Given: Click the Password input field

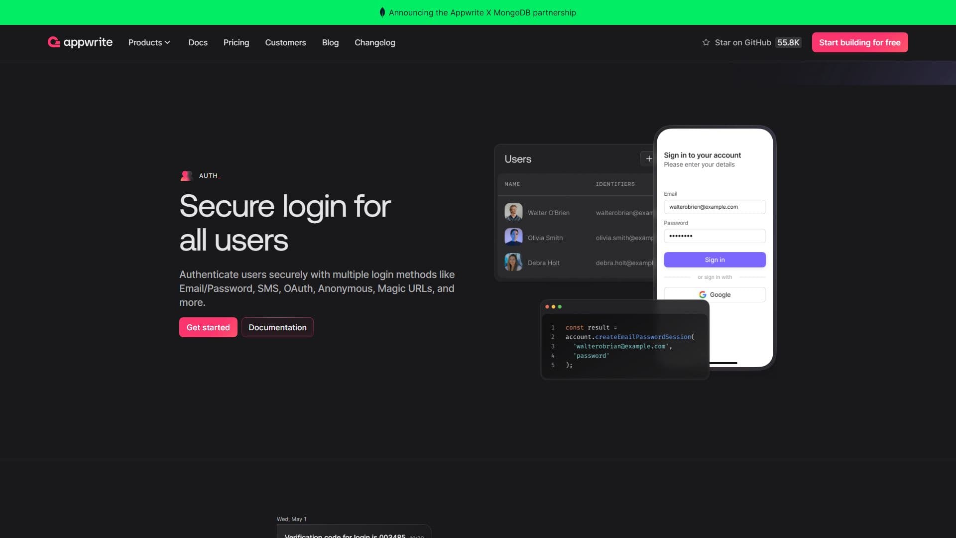Looking at the screenshot, I should point(715,236).
